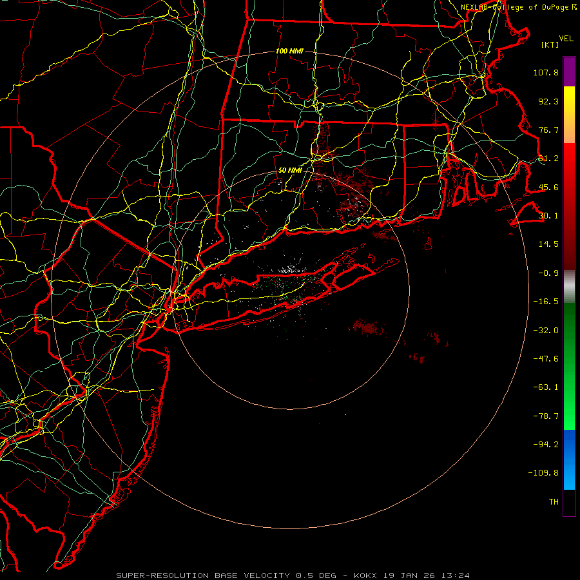Click the -63.1 legend value

(x=546, y=387)
